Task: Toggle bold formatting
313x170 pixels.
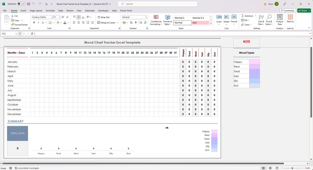Action: tap(34, 22)
